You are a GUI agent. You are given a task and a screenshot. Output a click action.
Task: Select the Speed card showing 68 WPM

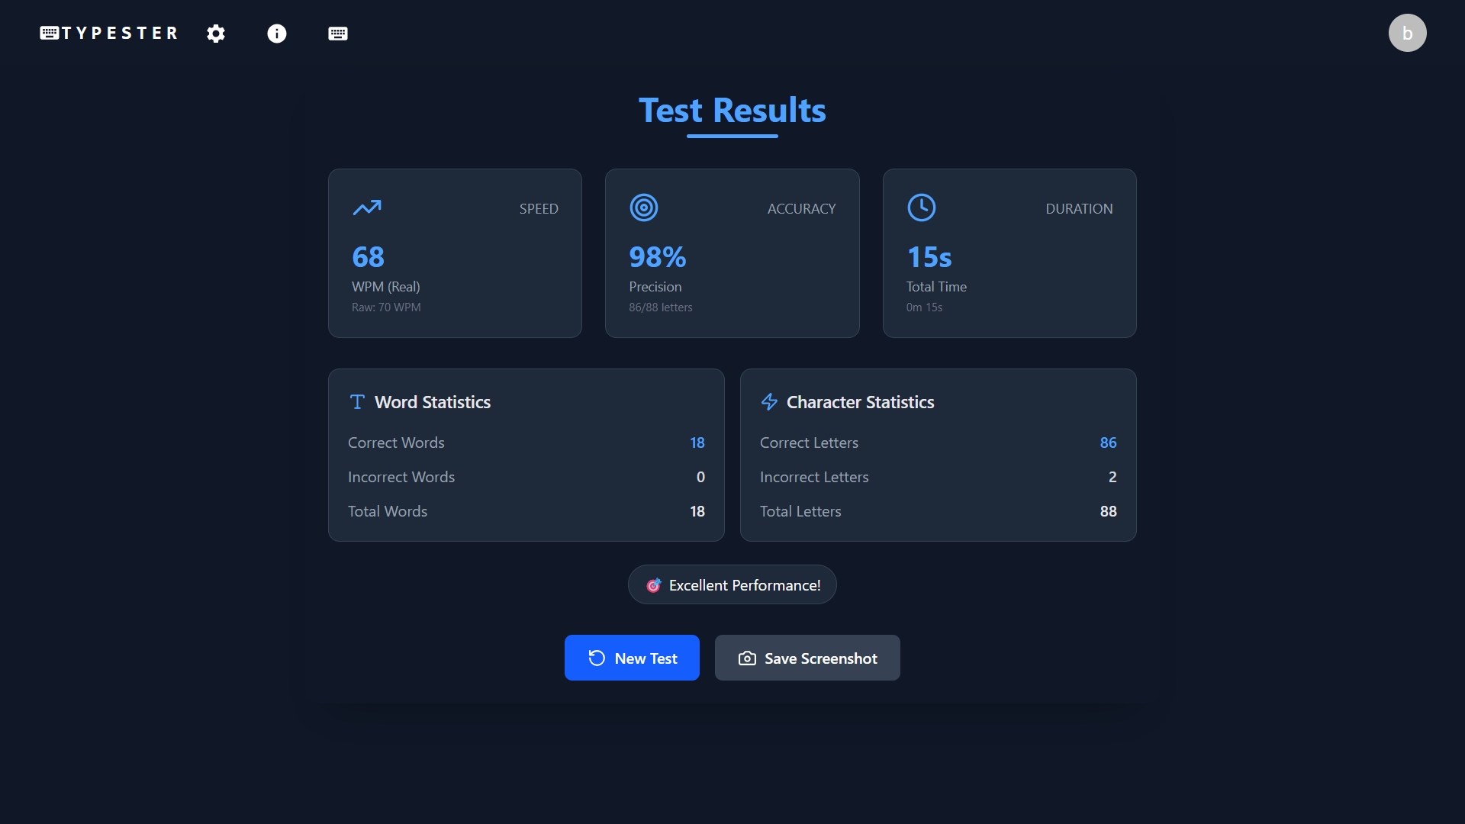455,253
